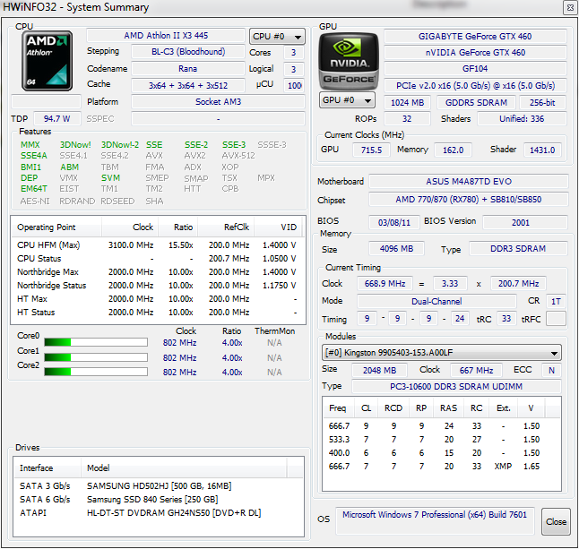This screenshot has width=579, height=549.
Task: Click the Unified: 336 shaders field
Action: [x=522, y=119]
